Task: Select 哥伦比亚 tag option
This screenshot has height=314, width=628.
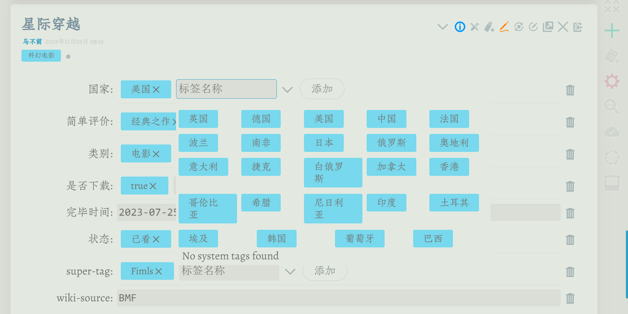Action: (x=208, y=209)
